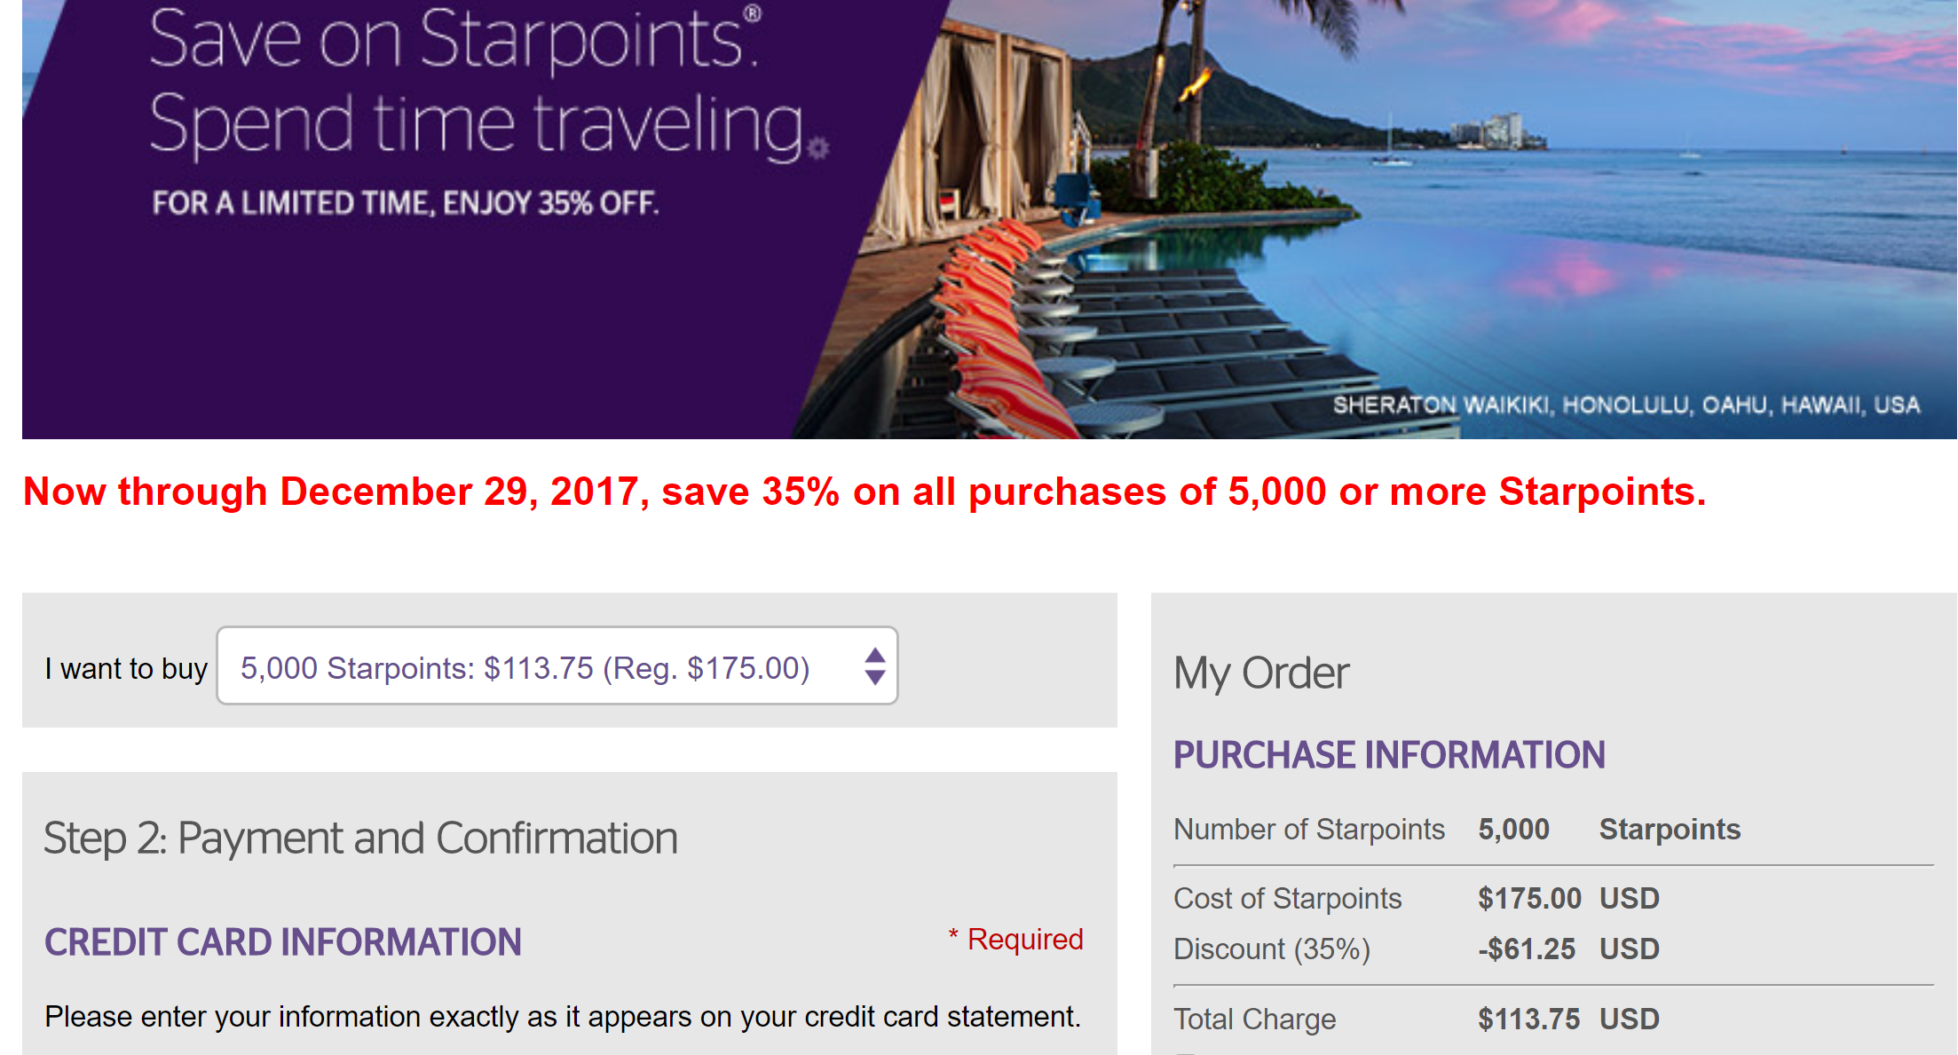Click the red December 29, 2017 promotion notice
The height and width of the screenshot is (1055, 1958).
coord(864,492)
